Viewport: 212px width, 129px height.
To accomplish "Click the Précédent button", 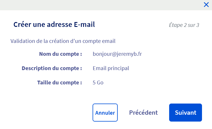I will click(x=143, y=112).
